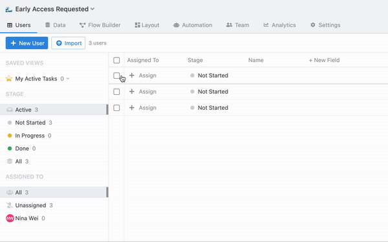Screen dimensions: 388x242
Task: Click the layers icon beside stage All
Action: (x=10, y=161)
